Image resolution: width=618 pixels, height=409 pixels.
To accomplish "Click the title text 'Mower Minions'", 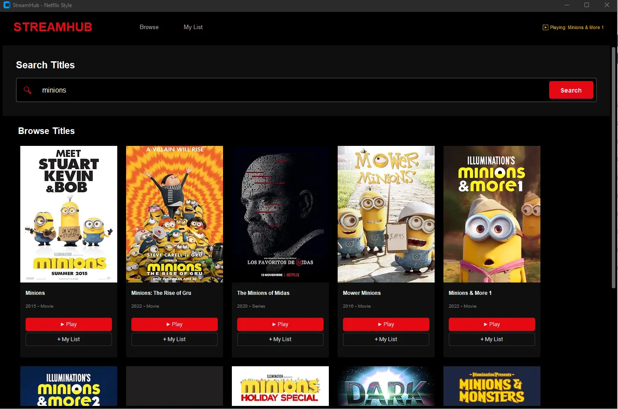I will coord(362,293).
